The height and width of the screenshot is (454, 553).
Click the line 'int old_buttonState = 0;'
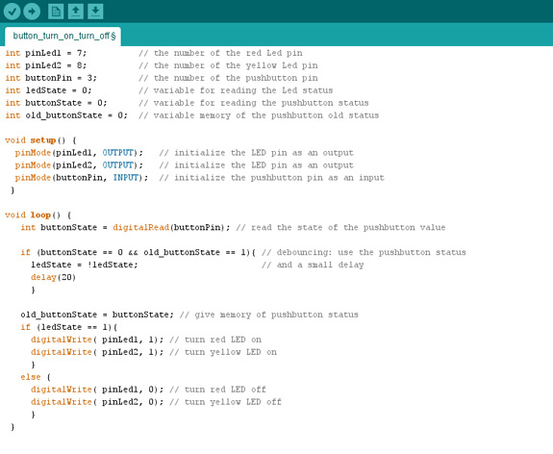[x=66, y=115]
